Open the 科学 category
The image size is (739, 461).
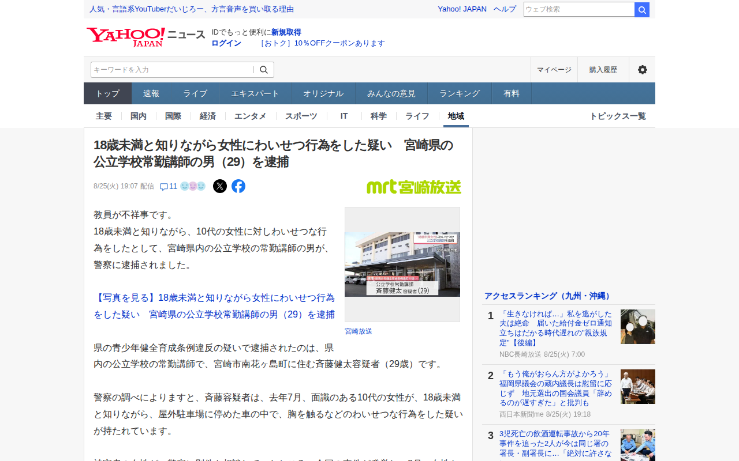[379, 116]
